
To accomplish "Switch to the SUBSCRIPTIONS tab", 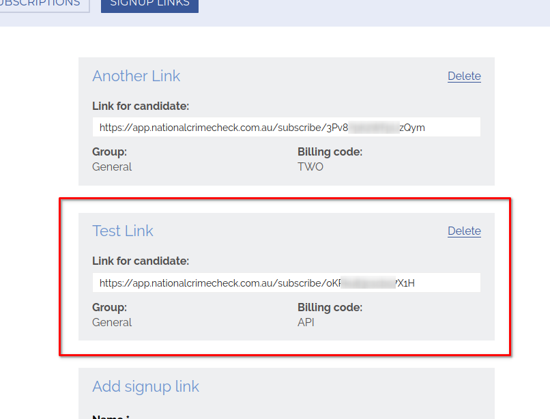I will pos(42,3).
